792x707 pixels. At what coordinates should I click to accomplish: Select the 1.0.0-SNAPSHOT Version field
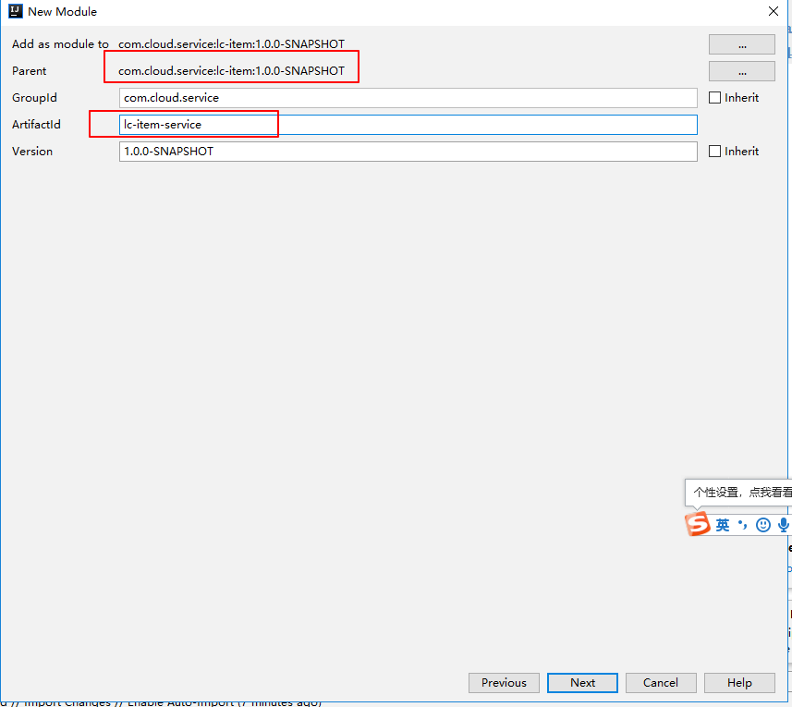coord(408,151)
